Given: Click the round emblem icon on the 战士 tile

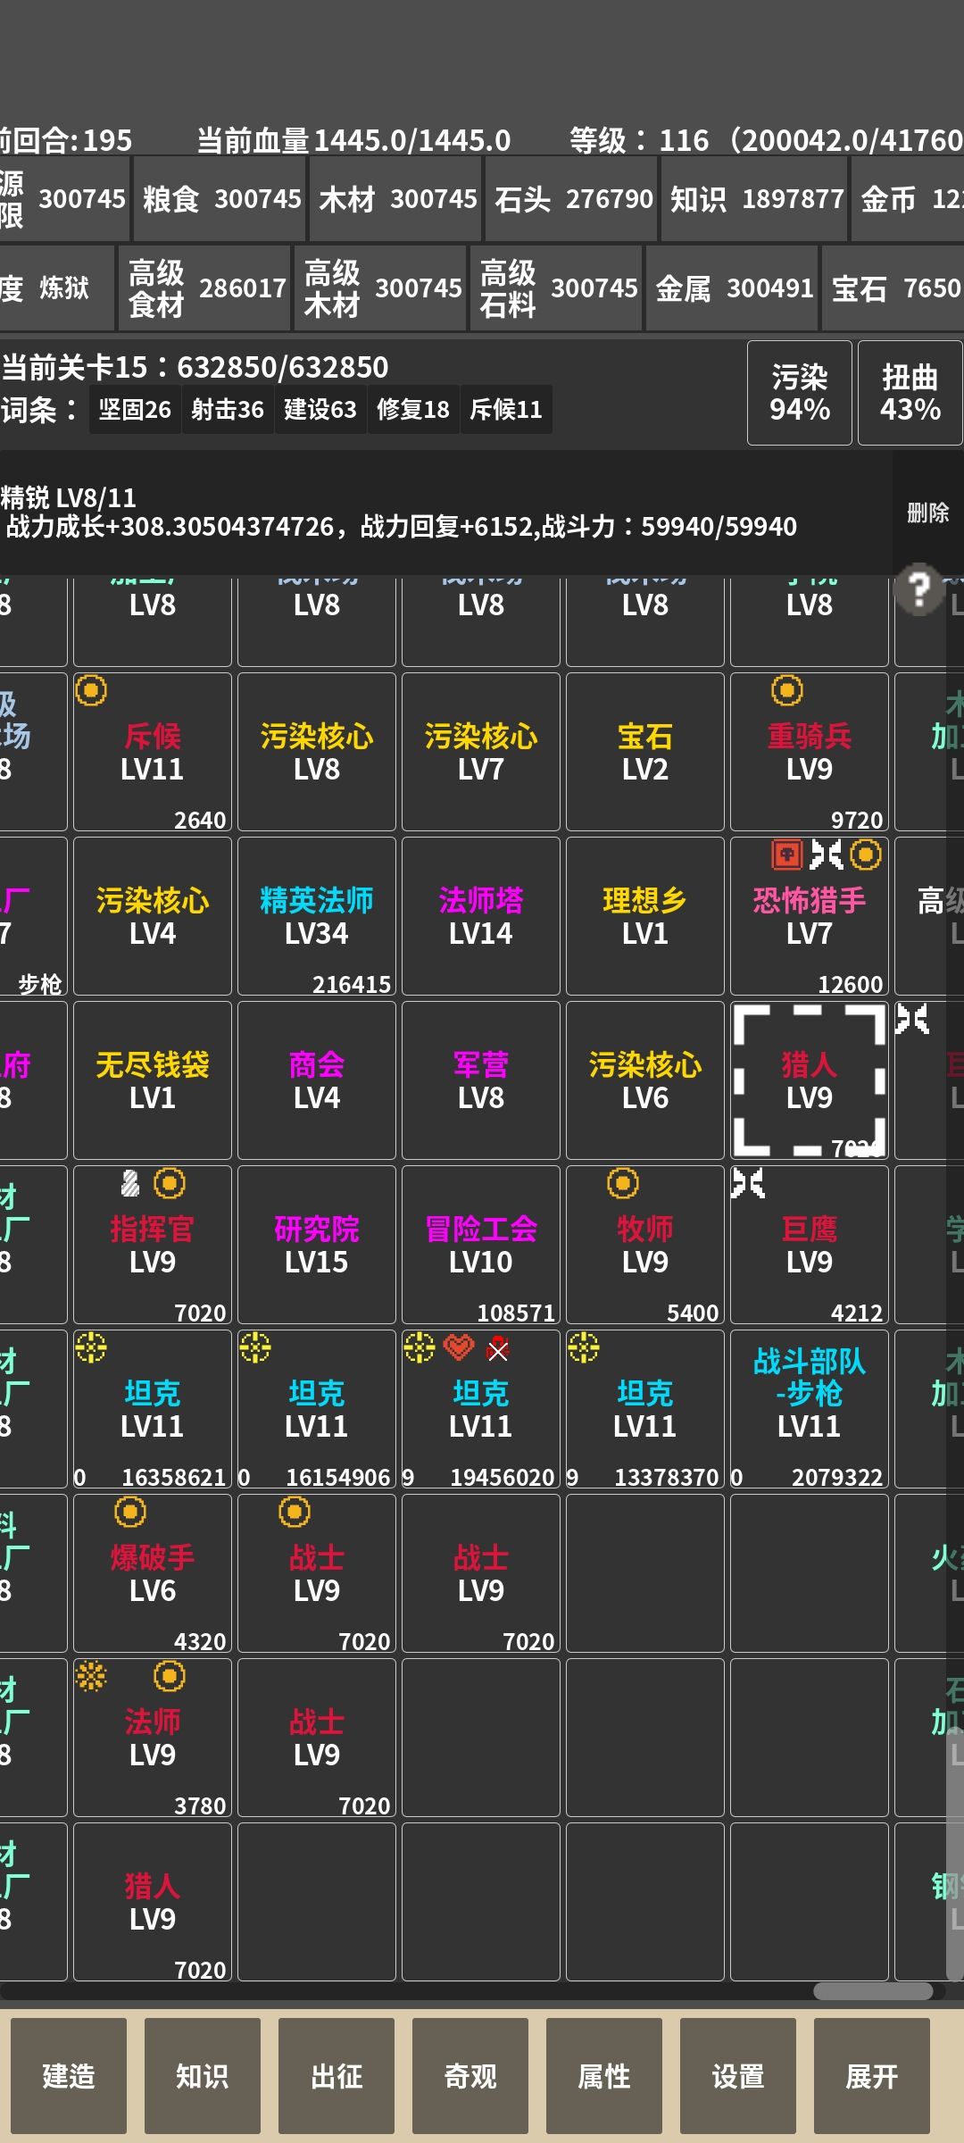Looking at the screenshot, I should (x=295, y=1512).
